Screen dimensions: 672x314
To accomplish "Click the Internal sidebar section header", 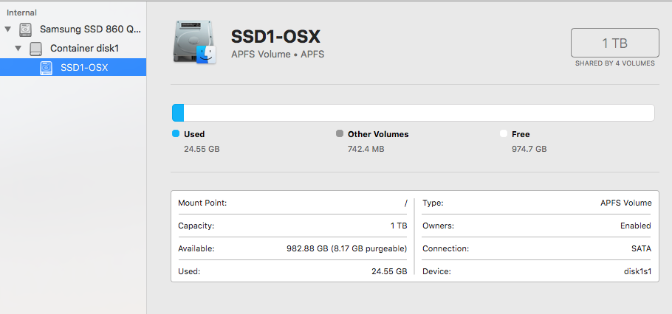I will click(21, 13).
